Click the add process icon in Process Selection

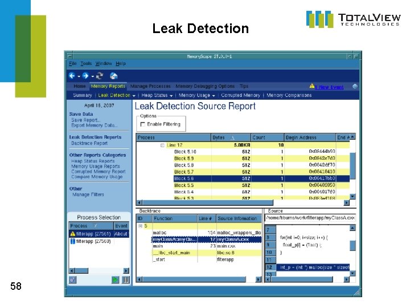coord(72,279)
